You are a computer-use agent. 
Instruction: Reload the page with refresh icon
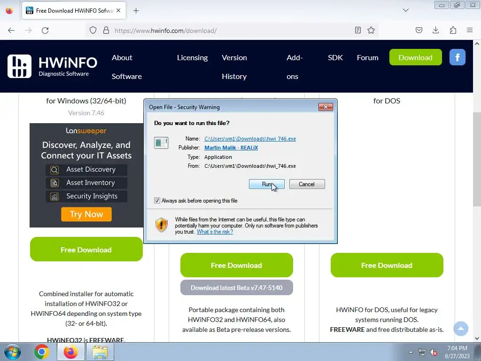(45, 31)
